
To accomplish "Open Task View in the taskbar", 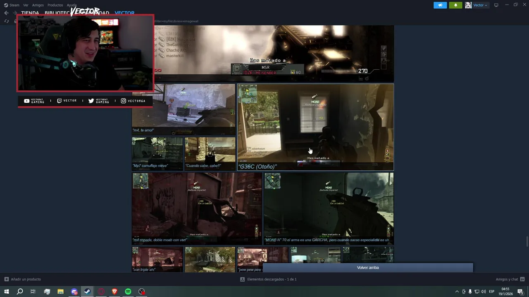I will click(33, 292).
